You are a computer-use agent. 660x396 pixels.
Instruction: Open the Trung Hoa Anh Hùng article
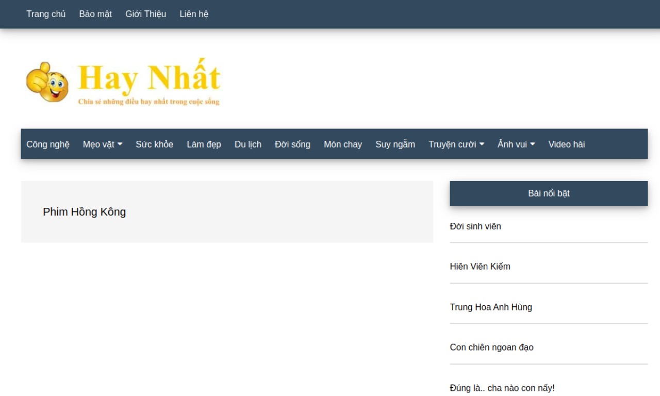(491, 307)
